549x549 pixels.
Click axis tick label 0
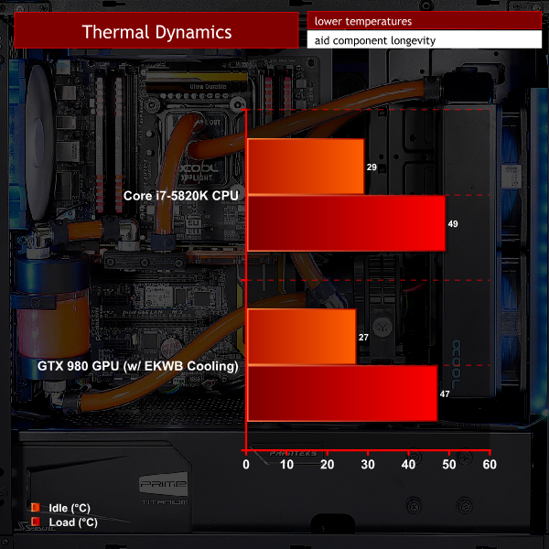coord(246,464)
